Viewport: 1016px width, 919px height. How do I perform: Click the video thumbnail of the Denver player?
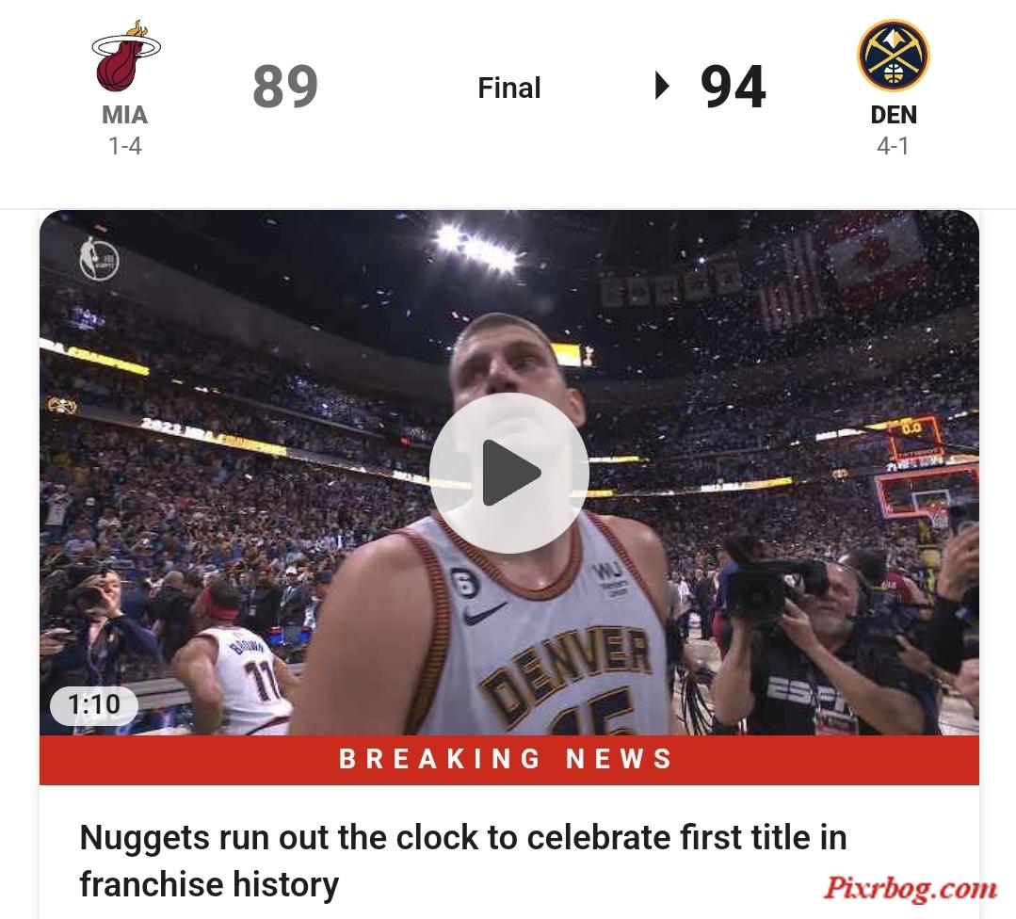(x=509, y=473)
